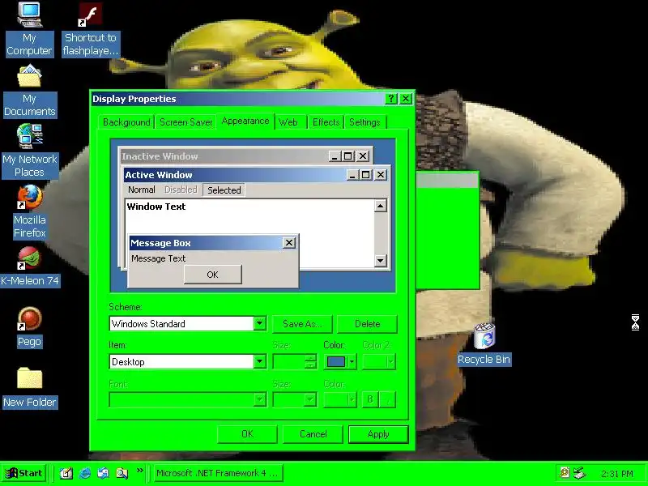Click the minimize icon of the Active Window preview
Screen dimensions: 648x486
click(x=352, y=175)
